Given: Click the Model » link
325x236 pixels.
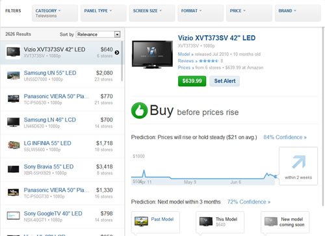Looking at the screenshot, I should [185, 54].
